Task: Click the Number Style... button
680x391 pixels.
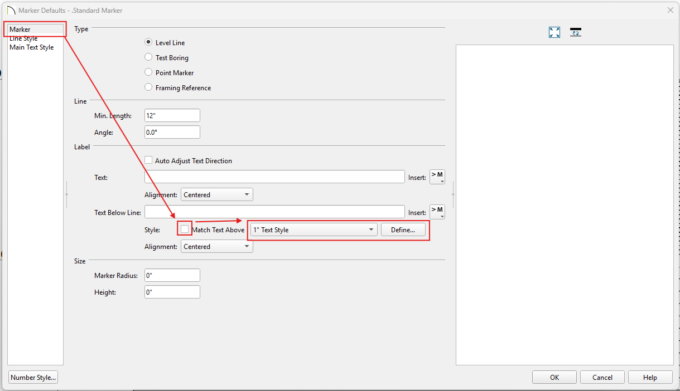Action: coord(33,377)
